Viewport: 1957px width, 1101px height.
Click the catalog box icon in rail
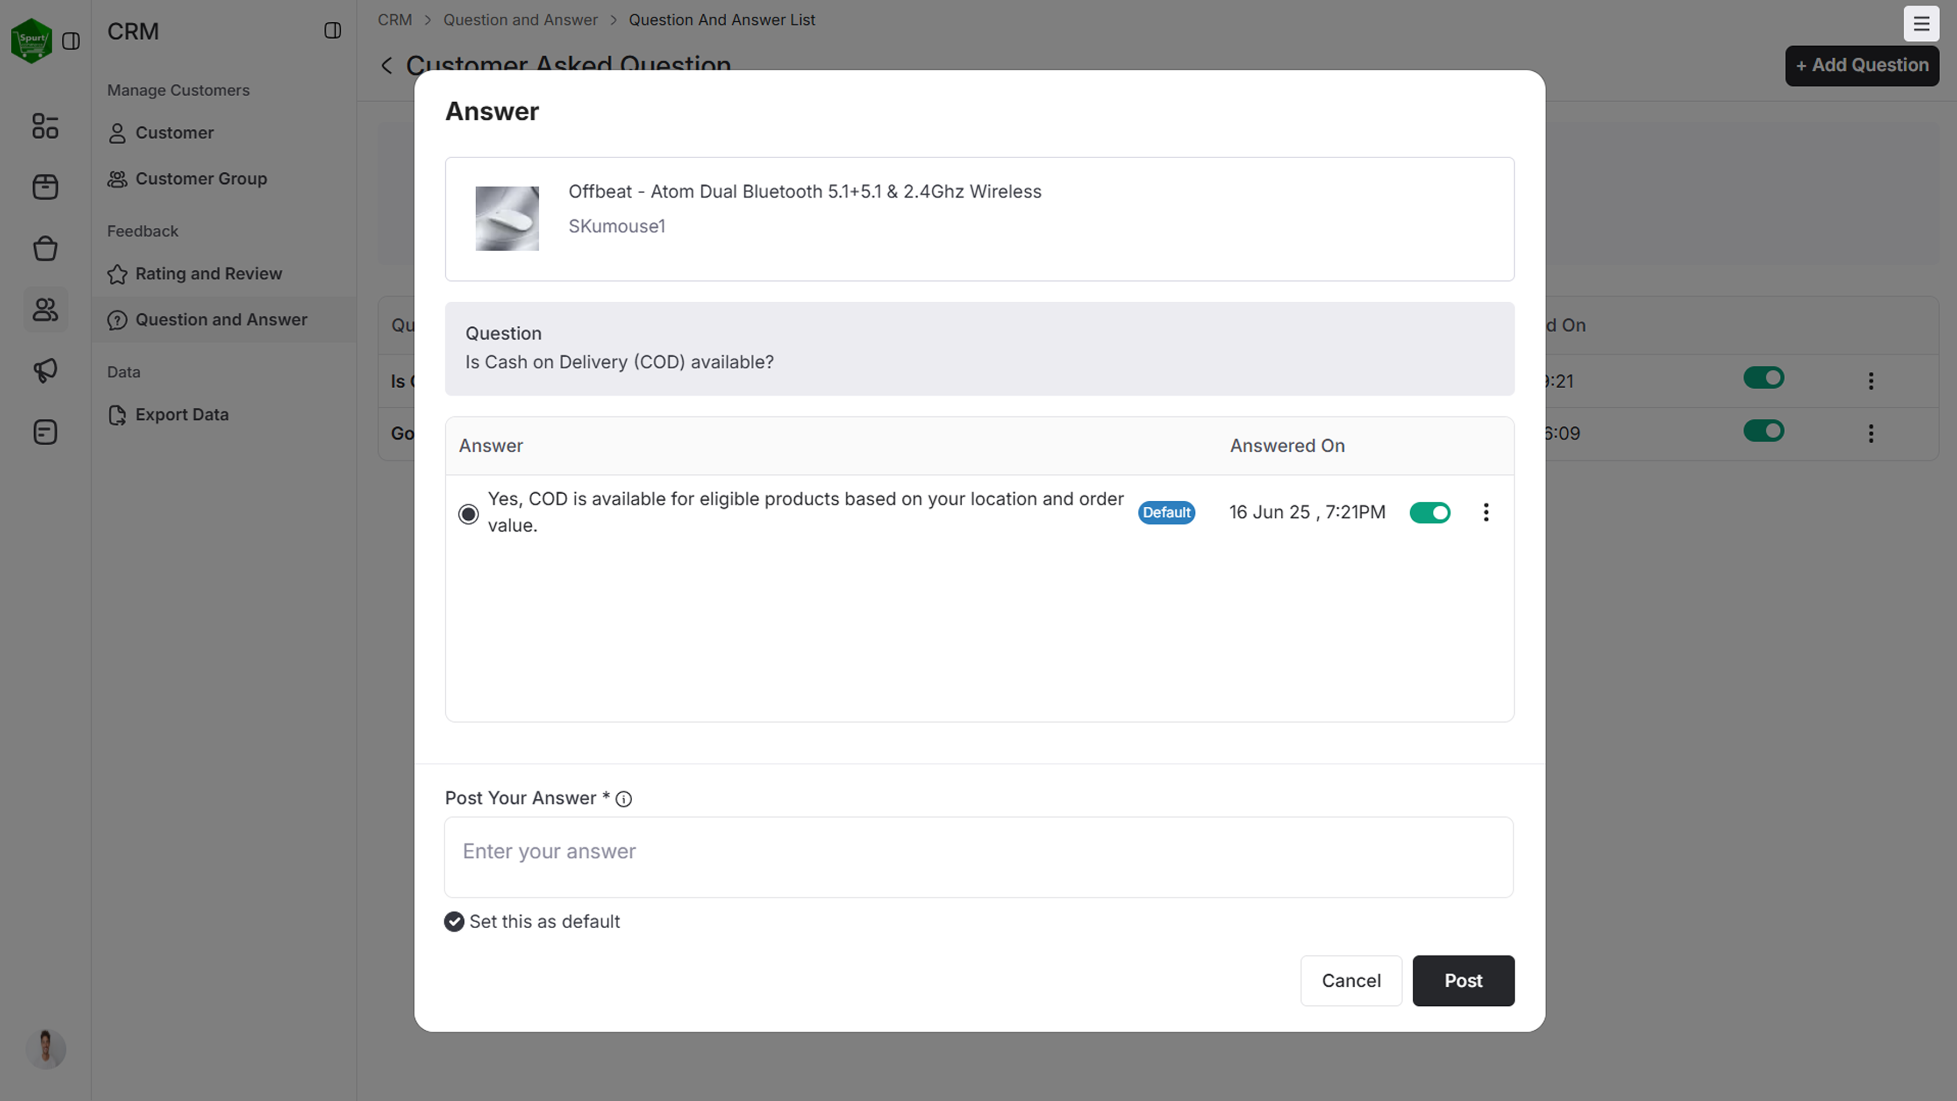[45, 187]
